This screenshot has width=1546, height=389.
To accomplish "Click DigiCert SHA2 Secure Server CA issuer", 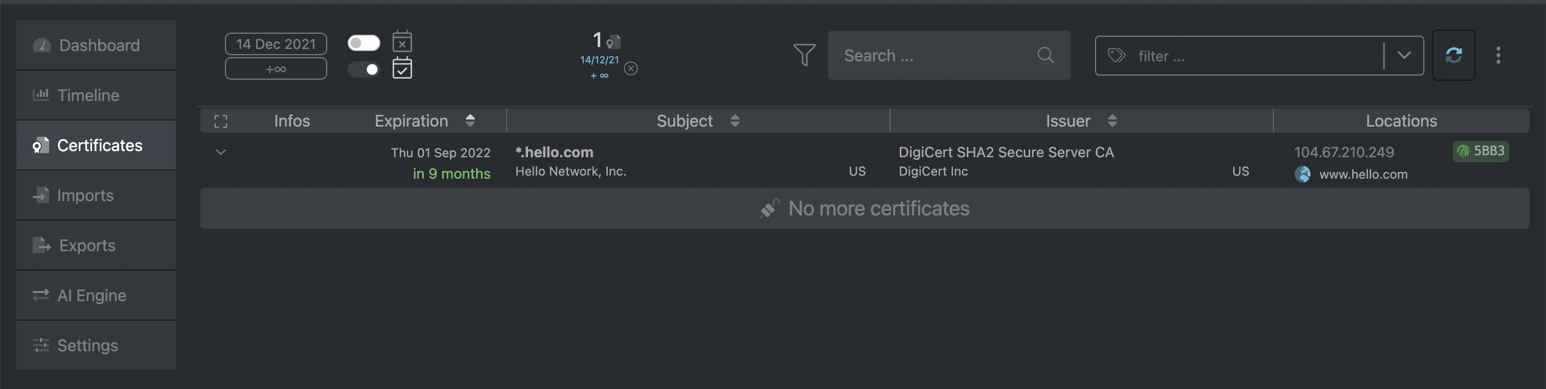I will 1006,152.
